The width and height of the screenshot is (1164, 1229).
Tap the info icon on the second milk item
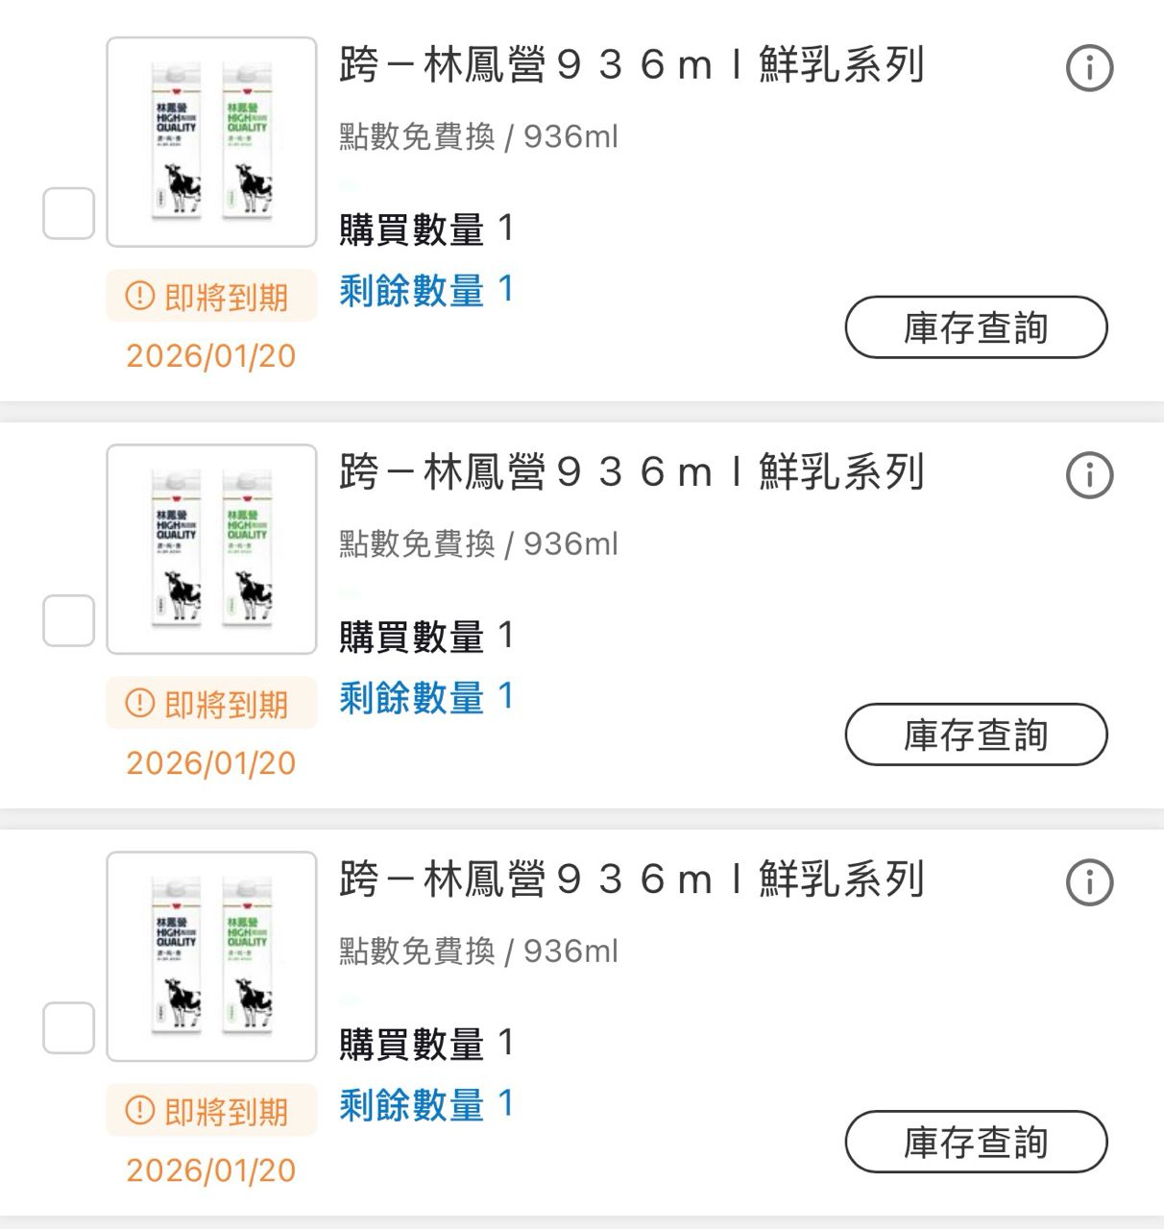pyautogui.click(x=1089, y=475)
